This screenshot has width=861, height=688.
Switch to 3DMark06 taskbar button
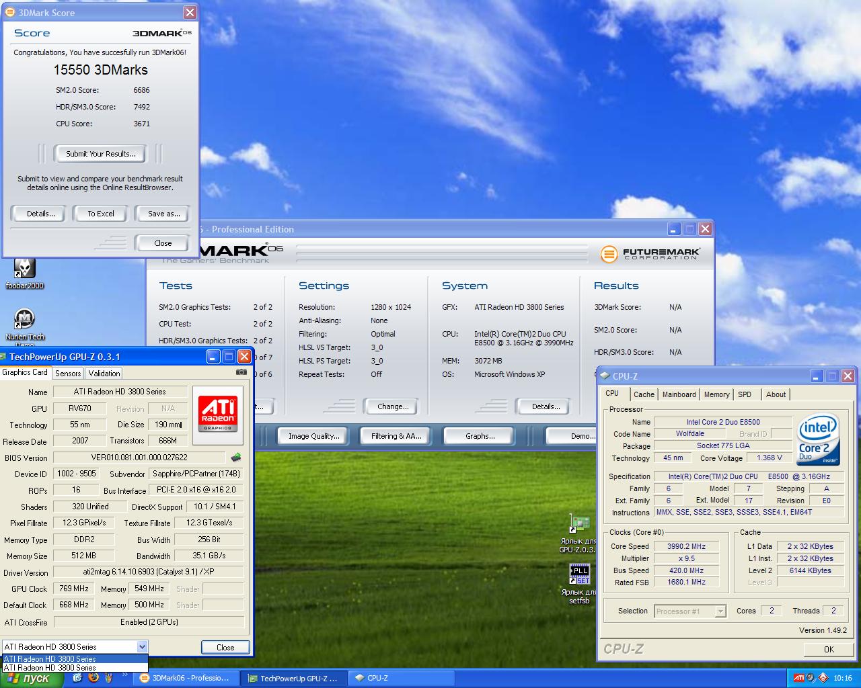click(184, 678)
